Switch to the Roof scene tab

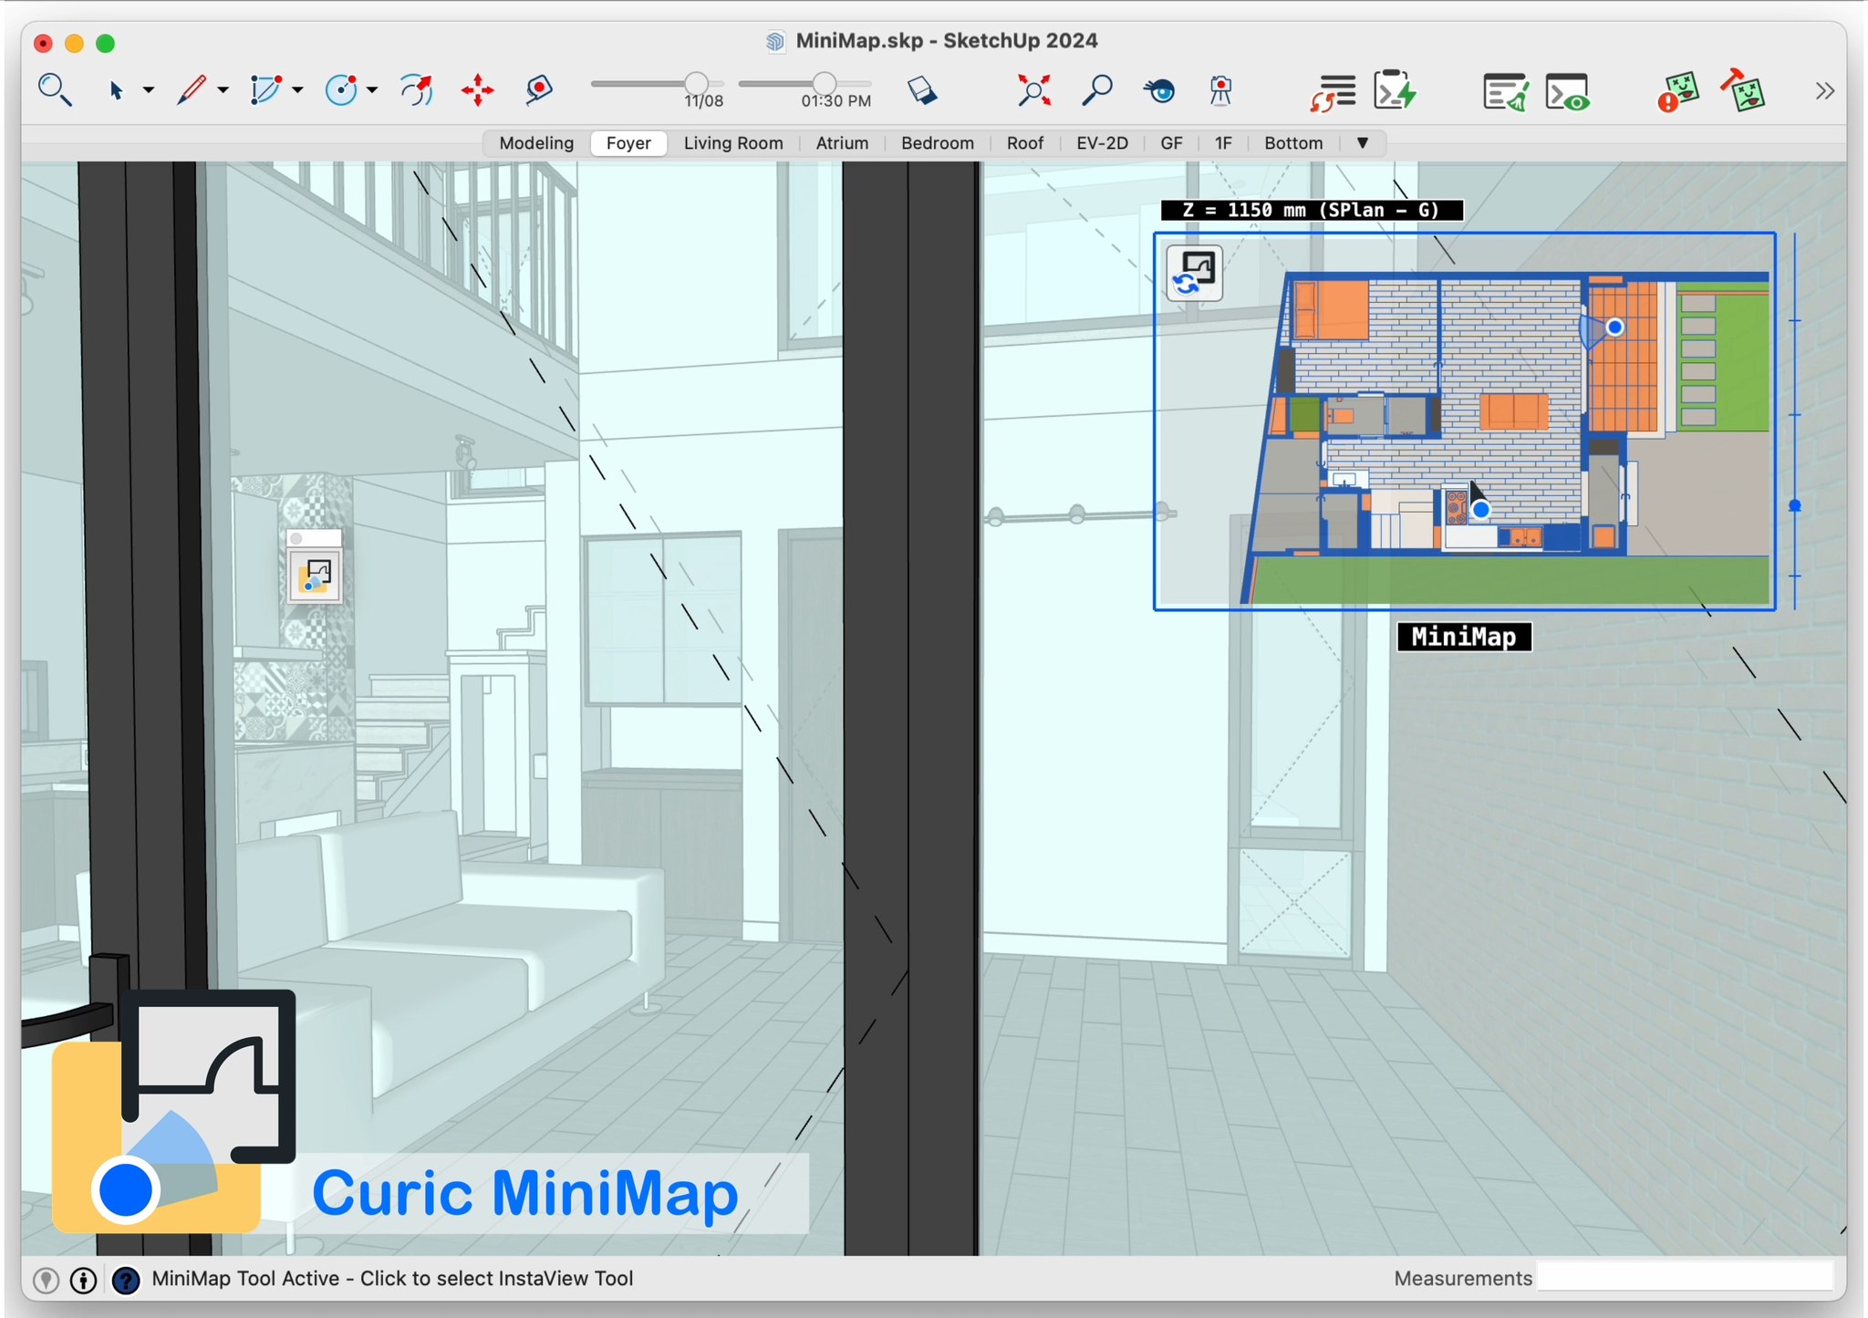tap(1025, 143)
